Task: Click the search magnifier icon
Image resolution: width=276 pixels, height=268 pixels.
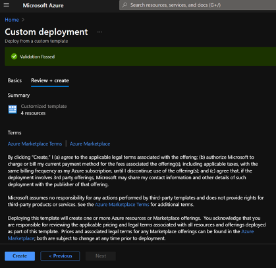Action: pos(124,5)
